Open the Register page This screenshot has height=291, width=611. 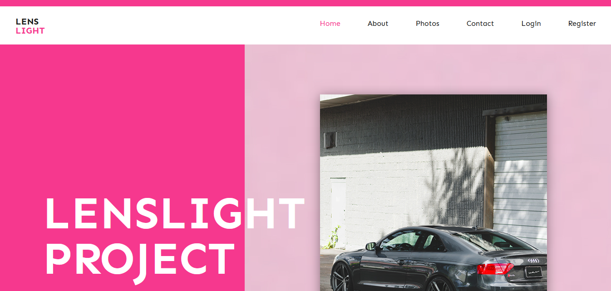pos(582,24)
